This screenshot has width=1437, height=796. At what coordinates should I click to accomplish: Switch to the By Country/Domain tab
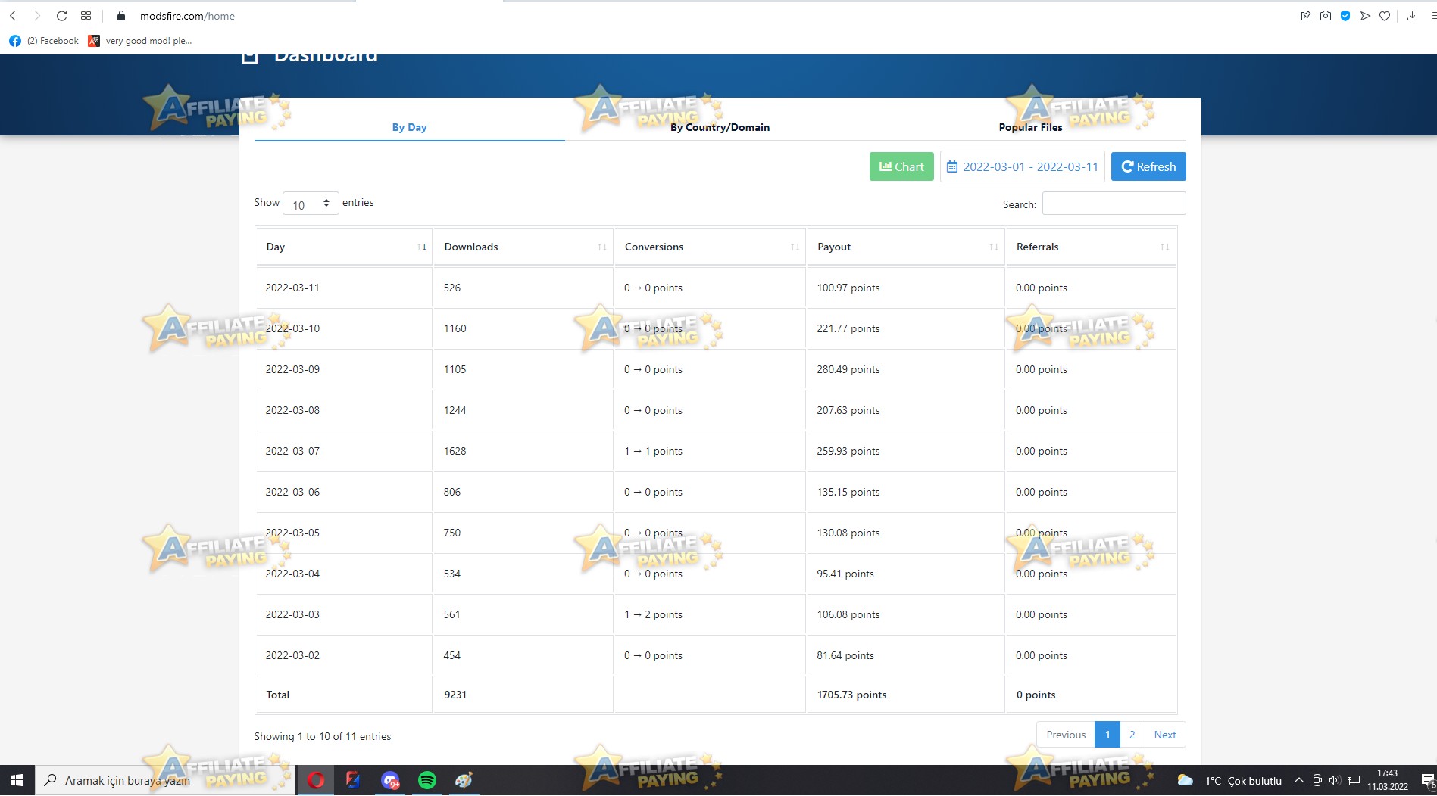point(720,127)
